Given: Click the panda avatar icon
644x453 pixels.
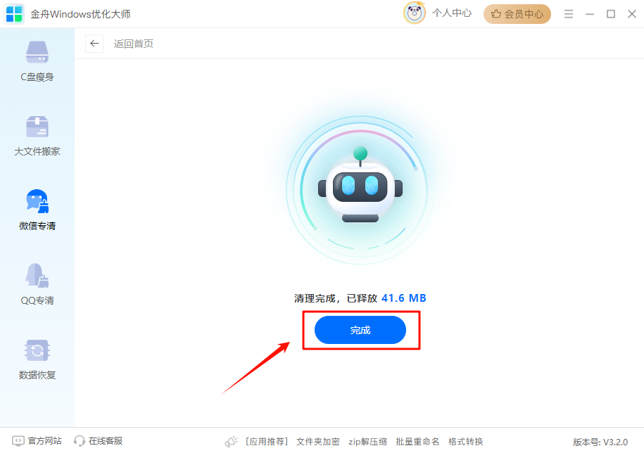Looking at the screenshot, I should (414, 13).
